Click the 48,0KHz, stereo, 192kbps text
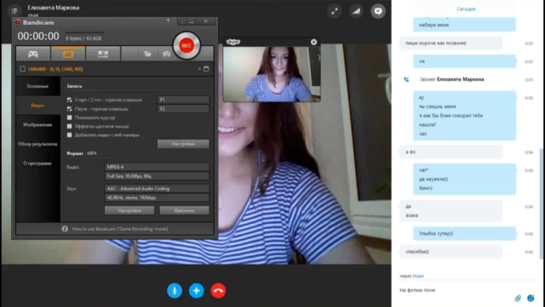Screen dimensions: 545x307 pyautogui.click(x=131, y=198)
